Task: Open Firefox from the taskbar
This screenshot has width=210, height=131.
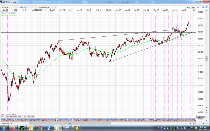Action: point(13,128)
